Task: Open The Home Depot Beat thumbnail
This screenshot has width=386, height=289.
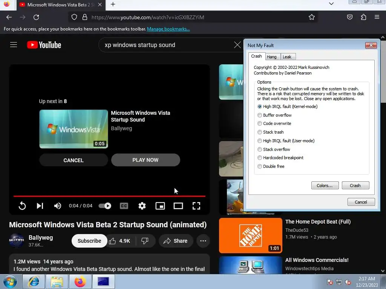Action: 251,236
